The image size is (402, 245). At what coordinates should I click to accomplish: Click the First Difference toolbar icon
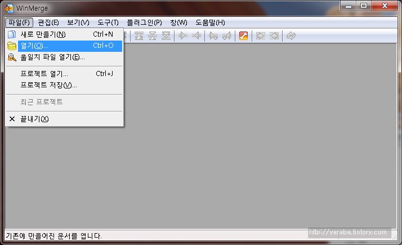139,35
